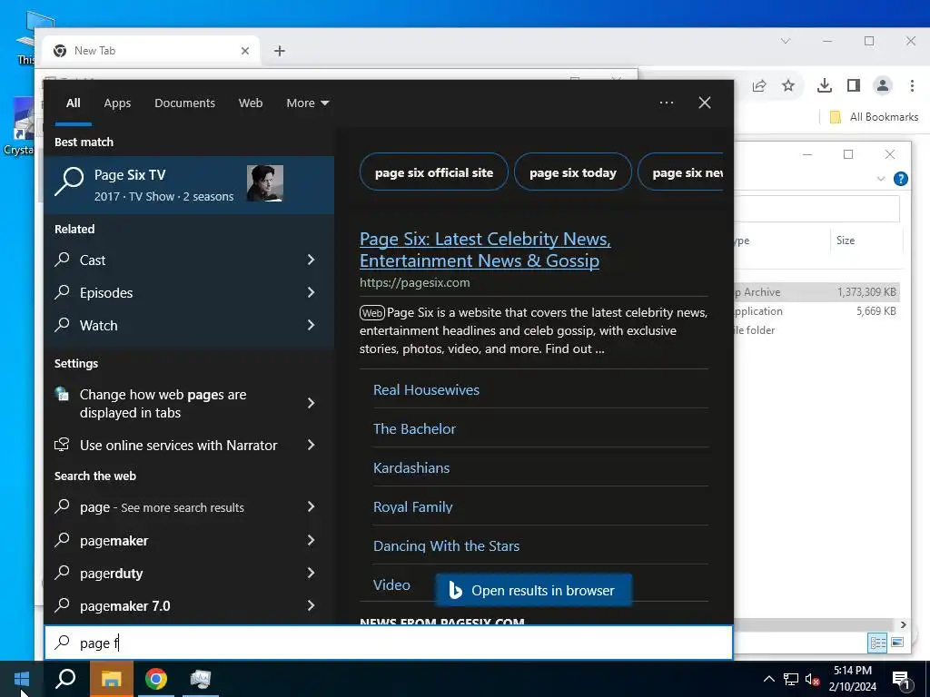Open Chrome downloads icon
930x697 pixels.
click(x=825, y=86)
